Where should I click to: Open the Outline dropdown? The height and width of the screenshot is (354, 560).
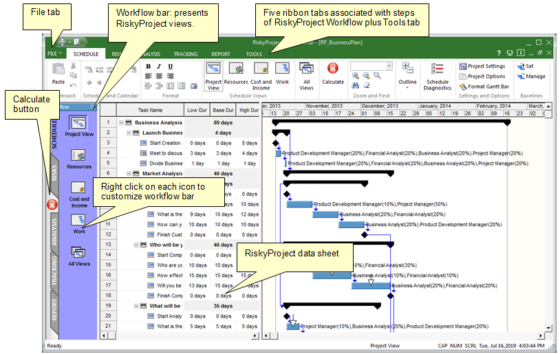click(x=407, y=76)
